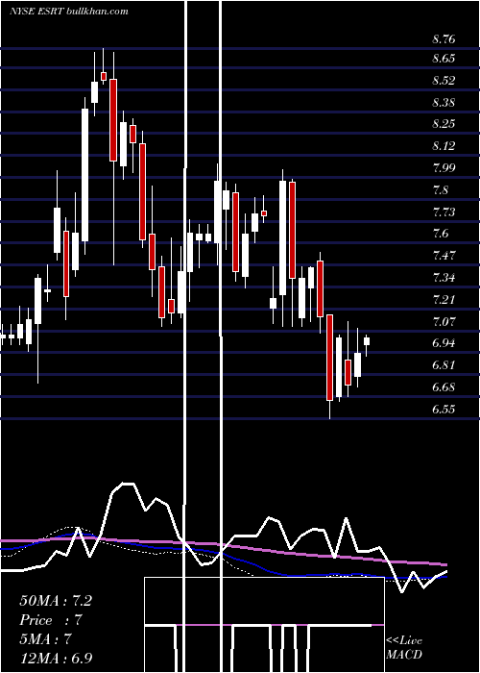Click the 7.21 price axis label

(444, 299)
